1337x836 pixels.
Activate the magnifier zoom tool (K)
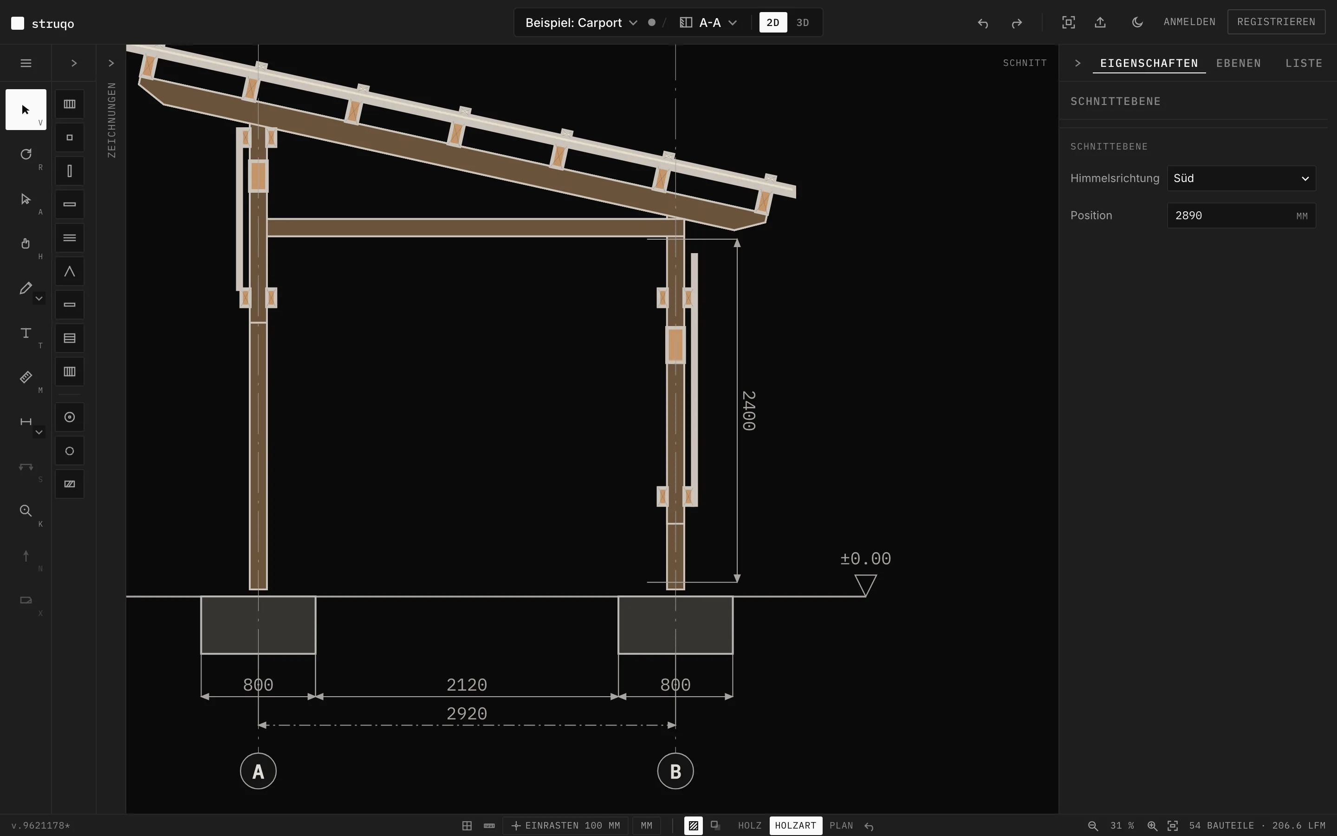coord(26,511)
